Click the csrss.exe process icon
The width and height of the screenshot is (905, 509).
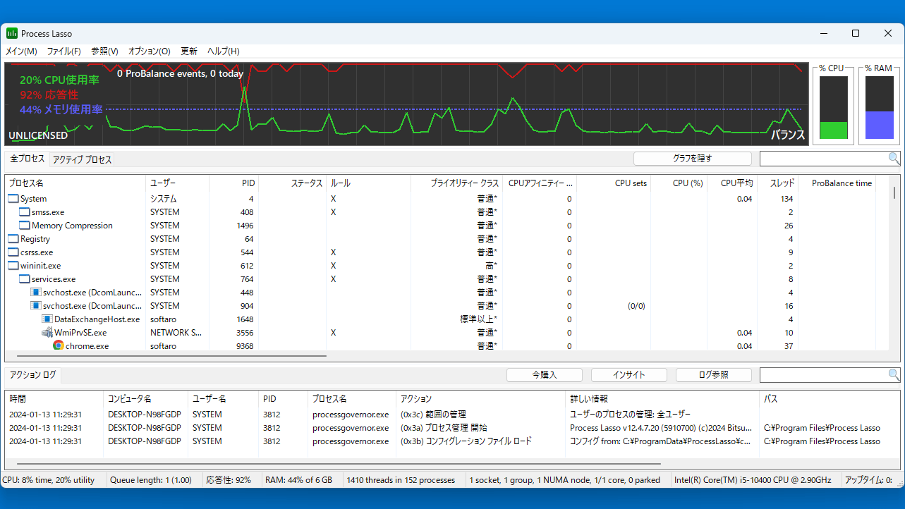pos(13,252)
